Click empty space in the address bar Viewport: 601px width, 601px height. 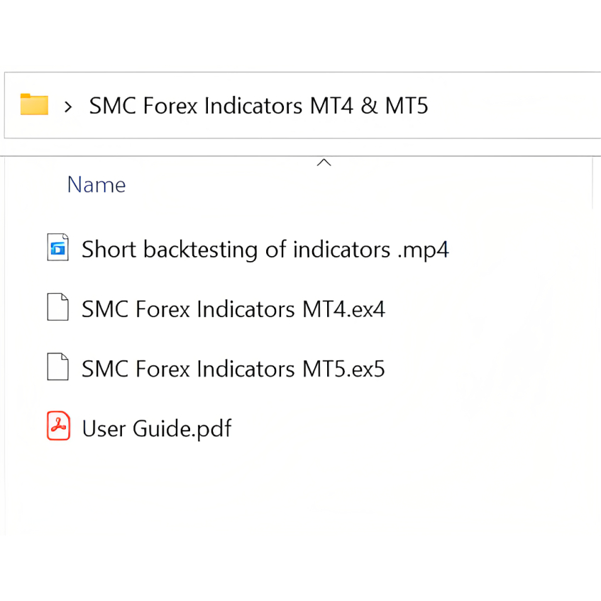[x=514, y=106]
